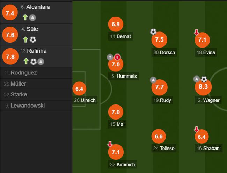Image resolution: width=227 pixels, height=173 pixels.
Task: Click Rafinha's 7.8 rating circle
Action: tap(10, 57)
